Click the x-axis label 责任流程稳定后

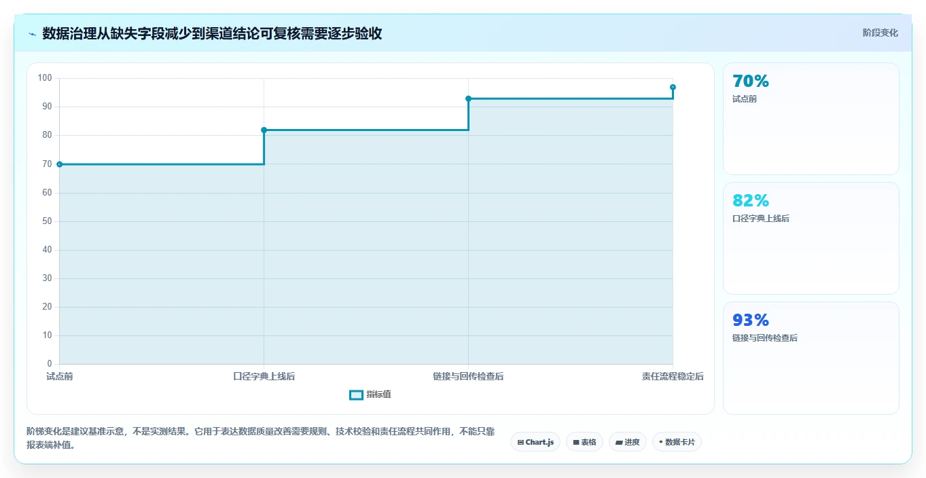click(x=673, y=376)
